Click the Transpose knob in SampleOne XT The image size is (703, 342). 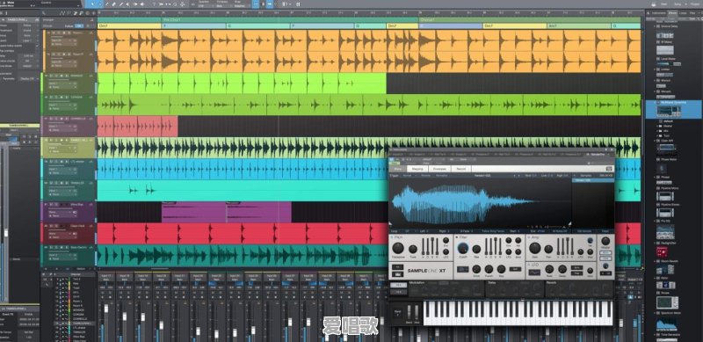point(398,248)
